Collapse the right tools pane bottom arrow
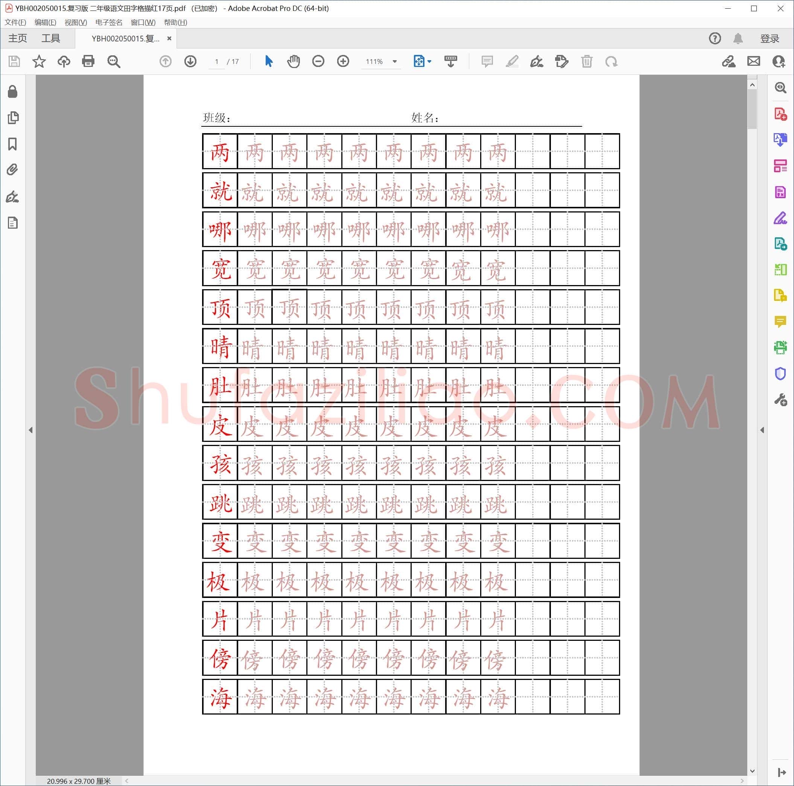 pyautogui.click(x=781, y=772)
